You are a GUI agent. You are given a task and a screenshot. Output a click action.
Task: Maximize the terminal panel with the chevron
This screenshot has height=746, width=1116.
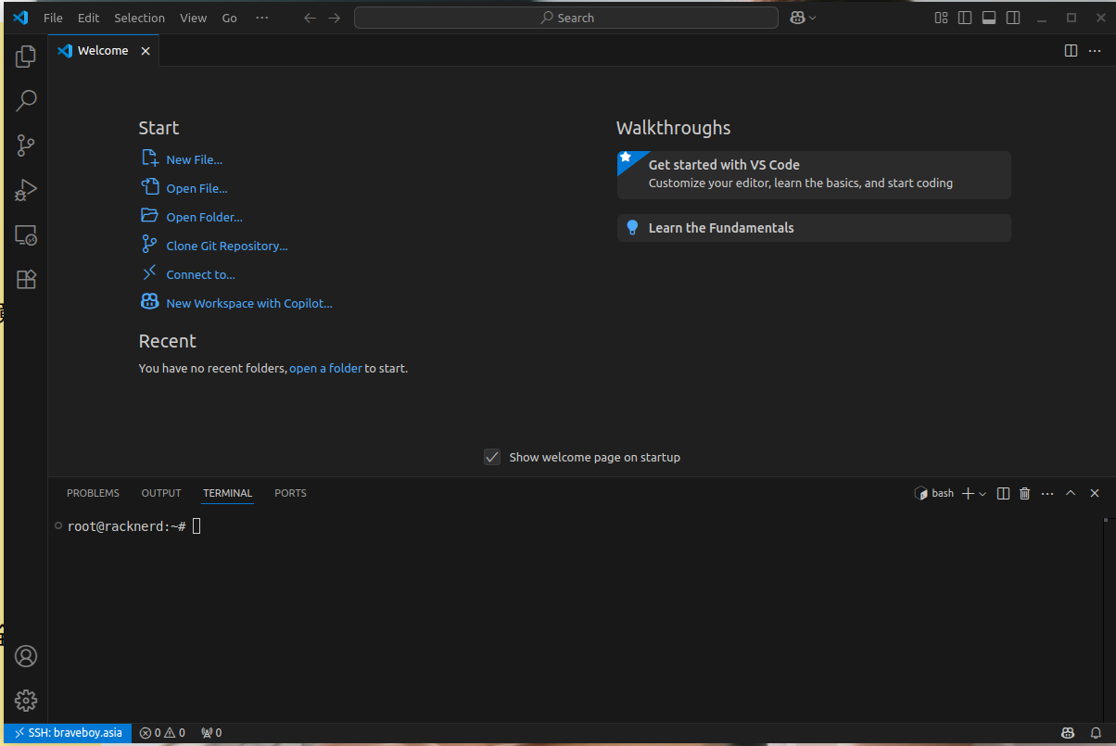tap(1070, 492)
